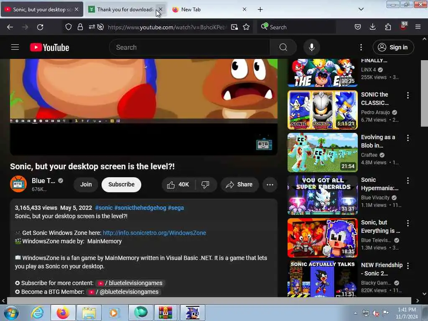Screen dimensions: 428x321
Task: Bookmark this page with the star icon
Action: [246, 27]
